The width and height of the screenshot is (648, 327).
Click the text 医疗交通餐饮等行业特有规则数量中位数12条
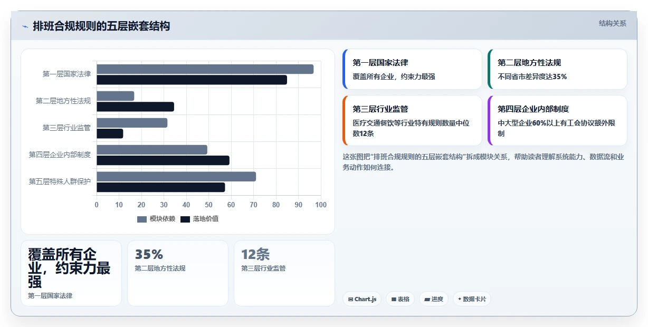pos(411,128)
